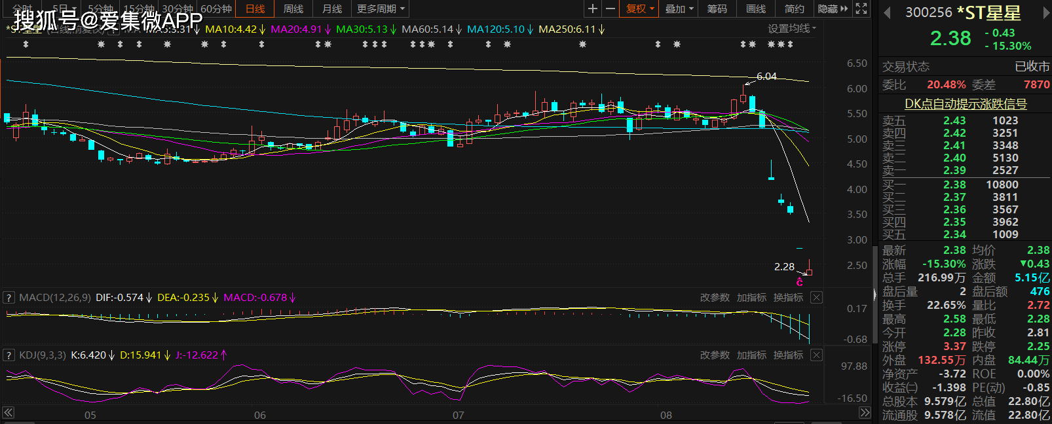Click 换指标 in the MACD panel
The image size is (1052, 424).
(788, 298)
